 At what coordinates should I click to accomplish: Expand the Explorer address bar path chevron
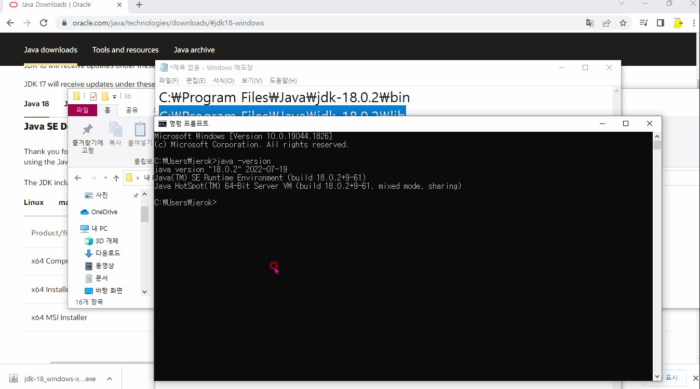(138, 178)
